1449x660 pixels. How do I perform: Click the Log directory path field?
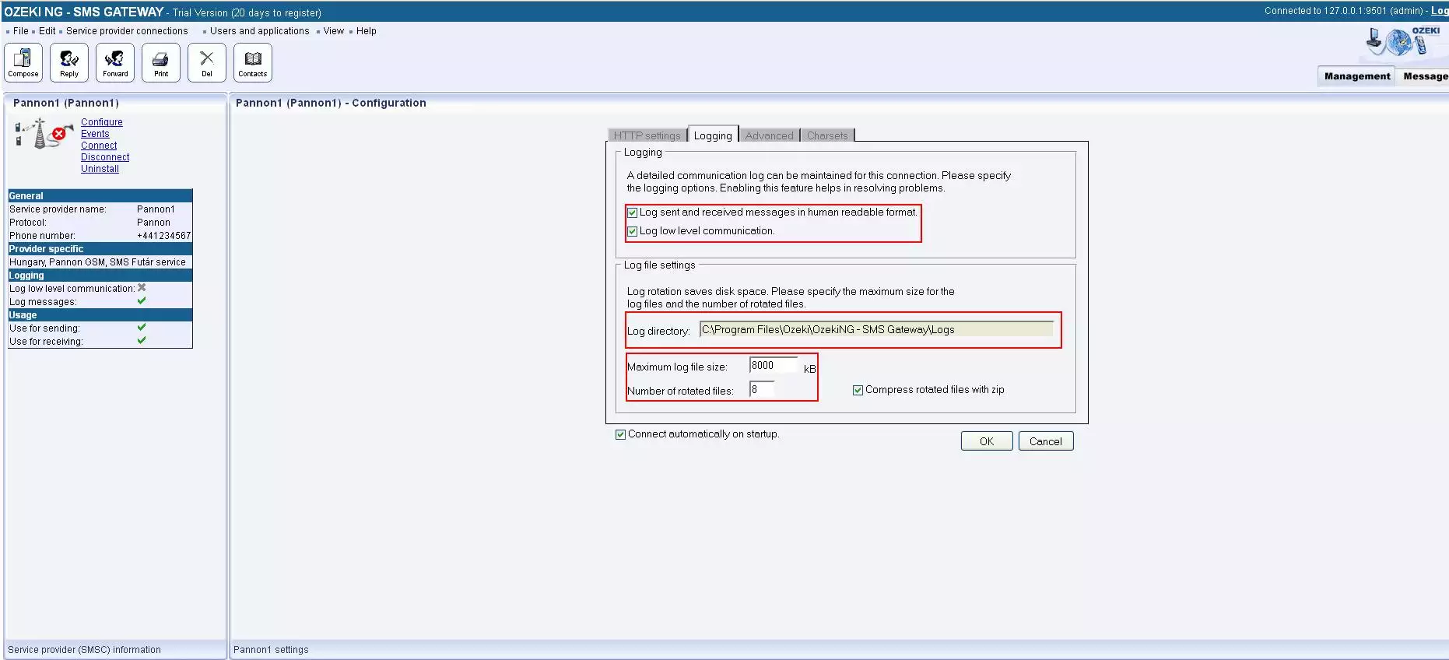[x=876, y=330]
